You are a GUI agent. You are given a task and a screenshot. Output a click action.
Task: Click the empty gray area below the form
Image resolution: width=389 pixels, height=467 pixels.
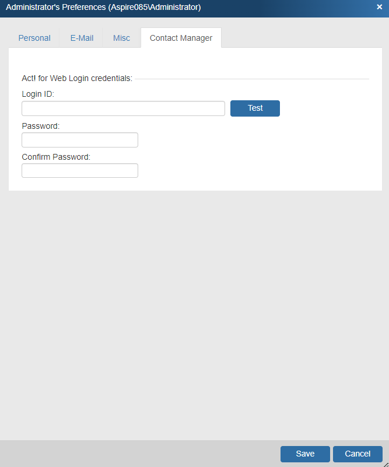(194, 315)
